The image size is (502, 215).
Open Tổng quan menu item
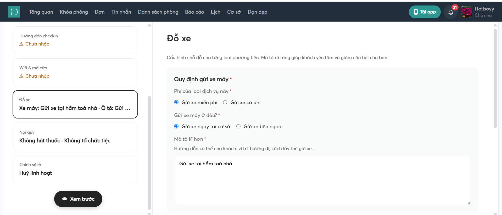point(41,12)
